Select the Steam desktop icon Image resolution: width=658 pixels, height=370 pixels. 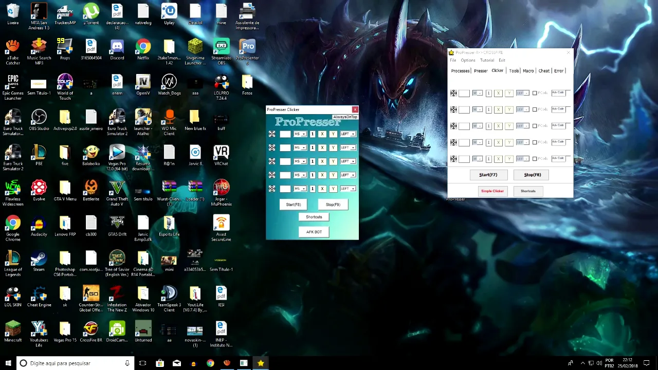click(x=39, y=261)
